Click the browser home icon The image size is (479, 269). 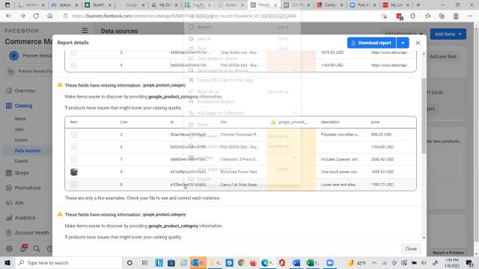coord(50,16)
